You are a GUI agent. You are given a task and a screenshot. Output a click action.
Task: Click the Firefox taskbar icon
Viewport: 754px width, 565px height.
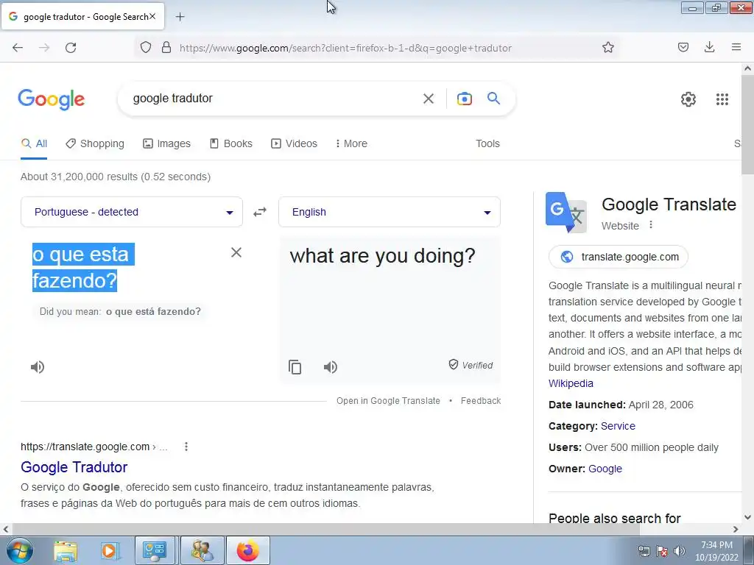tap(247, 550)
